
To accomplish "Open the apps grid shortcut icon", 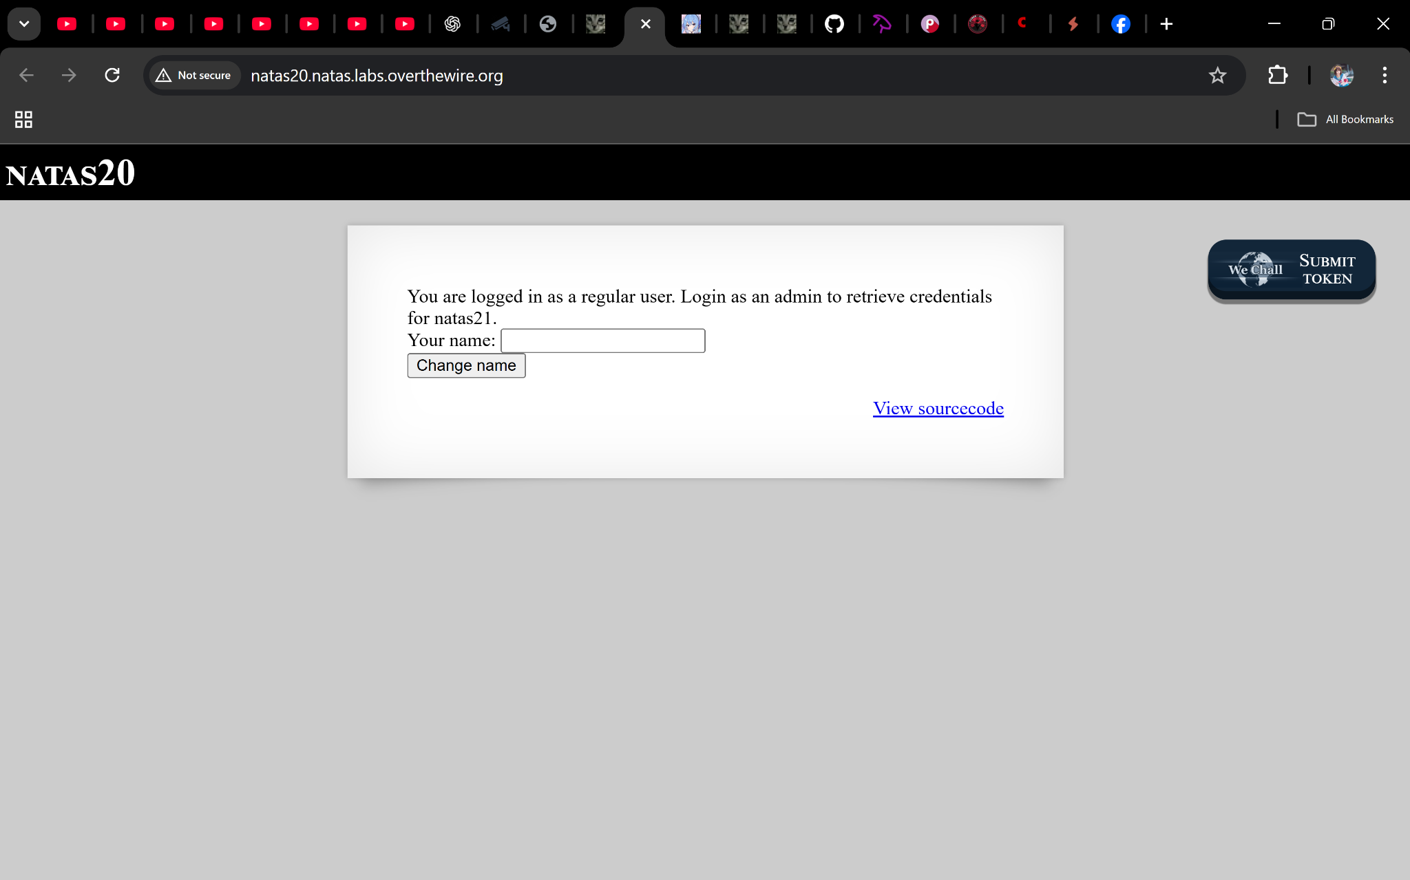I will click(x=23, y=119).
